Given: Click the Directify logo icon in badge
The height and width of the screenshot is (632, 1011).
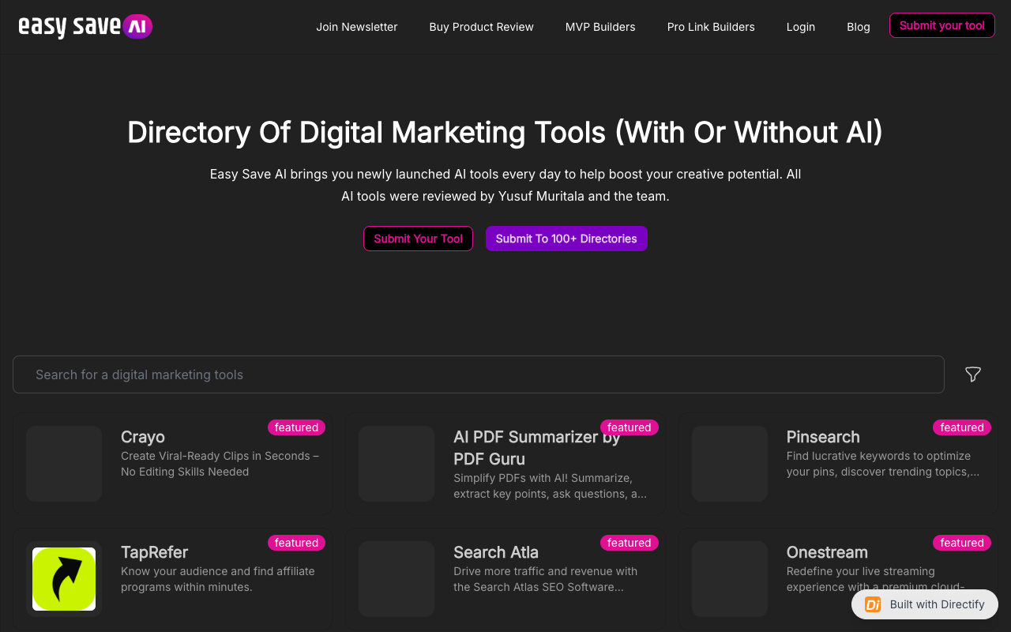Looking at the screenshot, I should click(x=873, y=604).
